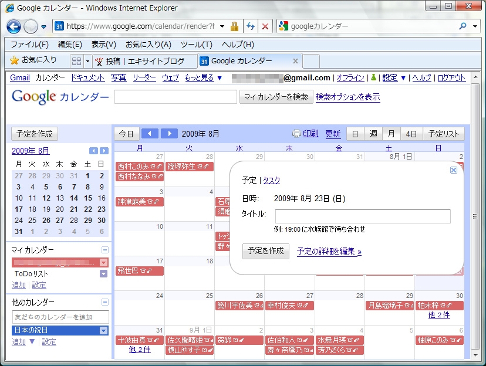The image size is (486, 366).
Task: Open the 日本の祝日 calendar options dropdown
Action: 104,331
